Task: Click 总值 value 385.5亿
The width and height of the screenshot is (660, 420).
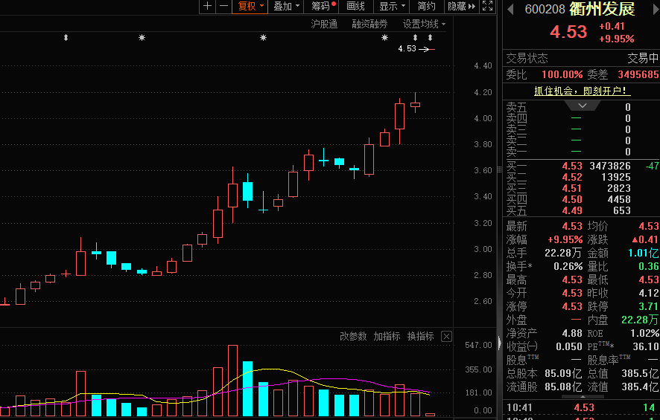Action: click(x=640, y=373)
